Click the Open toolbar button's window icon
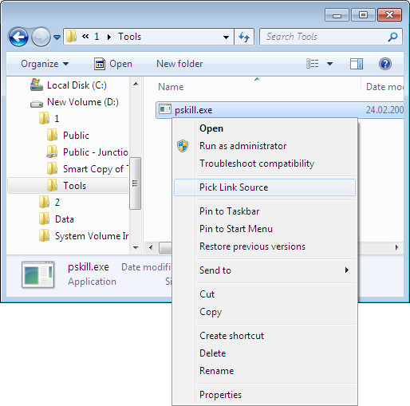 click(100, 64)
